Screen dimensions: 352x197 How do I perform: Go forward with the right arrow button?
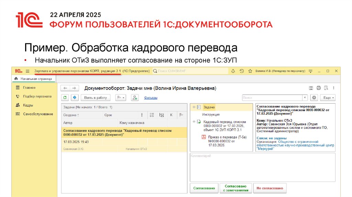point(74,88)
